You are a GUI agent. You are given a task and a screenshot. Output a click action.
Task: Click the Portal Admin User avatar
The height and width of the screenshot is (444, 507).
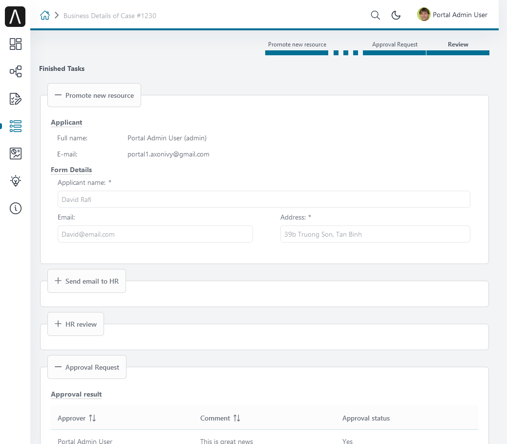[x=423, y=14]
